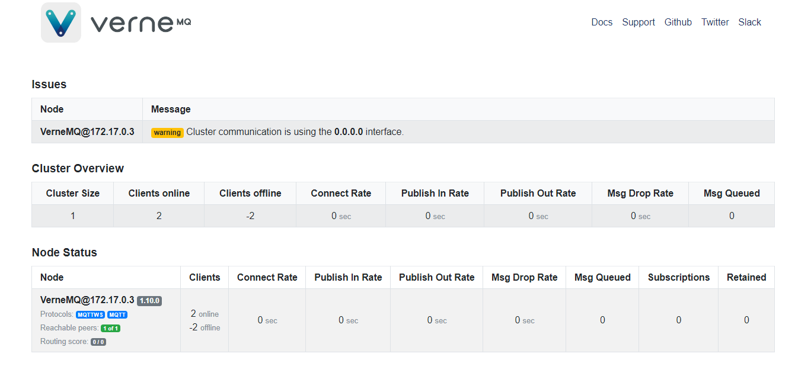Click the Clients online value in Cluster Overview

tap(159, 216)
